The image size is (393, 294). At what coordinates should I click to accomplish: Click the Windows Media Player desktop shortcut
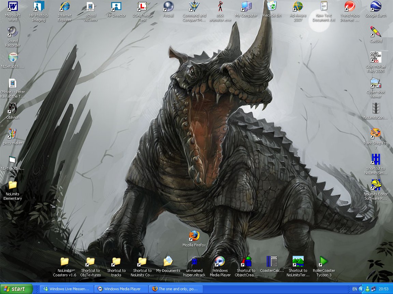click(x=220, y=262)
